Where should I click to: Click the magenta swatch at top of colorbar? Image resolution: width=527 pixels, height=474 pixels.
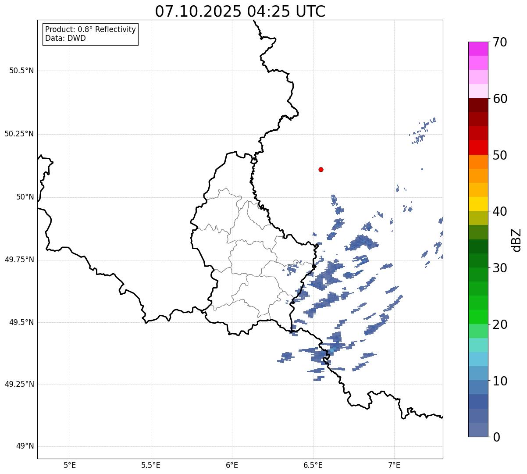[x=478, y=49]
